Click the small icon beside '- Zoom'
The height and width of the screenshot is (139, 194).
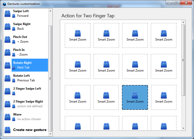coord(14,55)
